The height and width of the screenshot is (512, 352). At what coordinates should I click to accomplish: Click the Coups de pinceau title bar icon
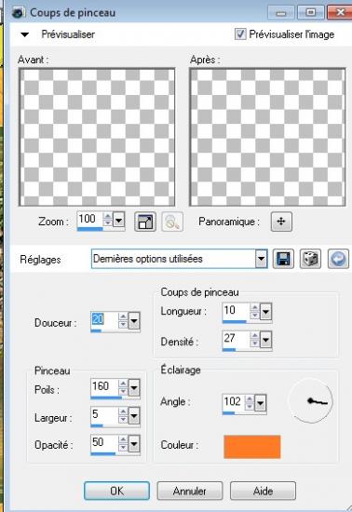(x=19, y=13)
